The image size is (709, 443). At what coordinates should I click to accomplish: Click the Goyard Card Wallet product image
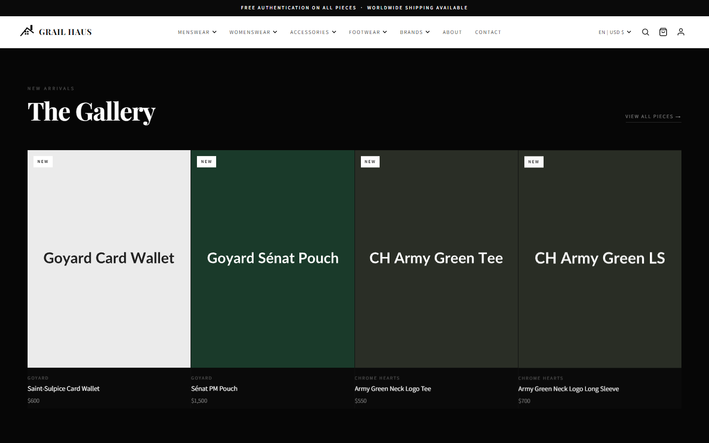coord(109,258)
